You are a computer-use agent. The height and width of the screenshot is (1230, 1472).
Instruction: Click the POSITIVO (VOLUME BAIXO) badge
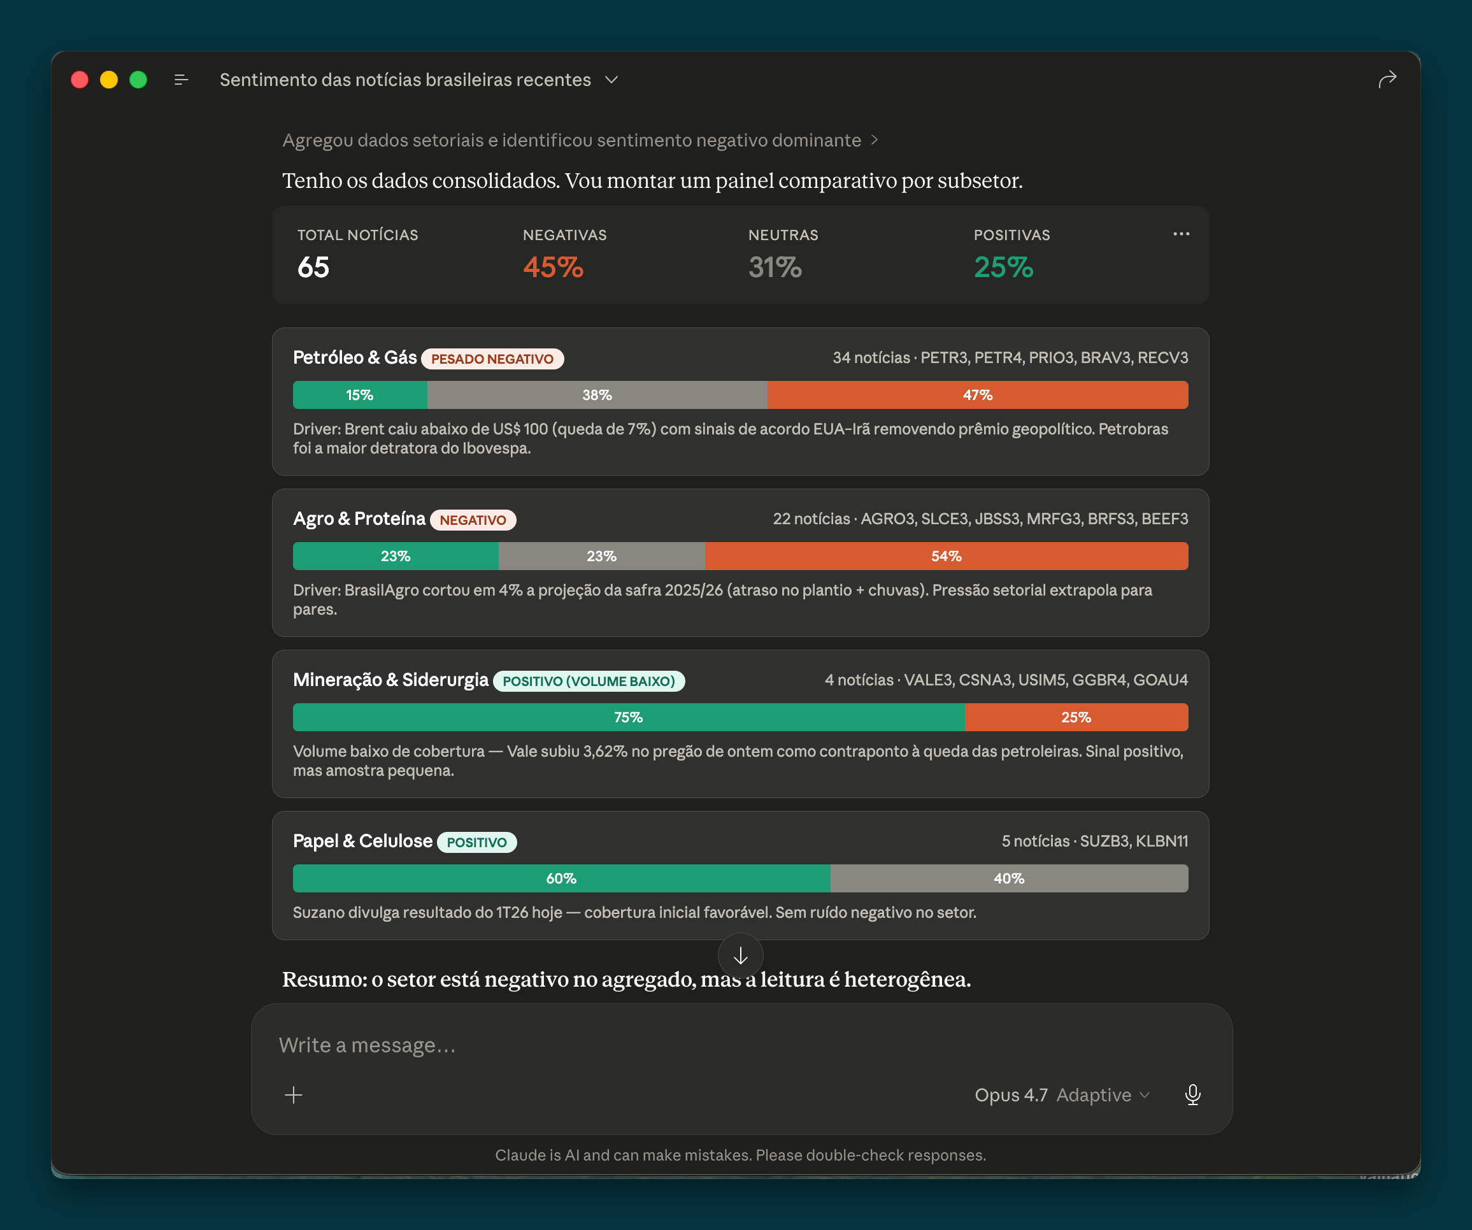tap(589, 681)
